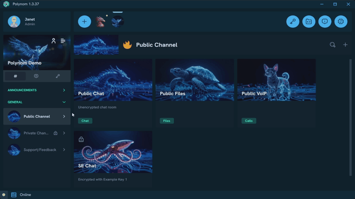355x199 pixels.
Task: Open the Public Channel from the sidebar
Action: coord(37,116)
